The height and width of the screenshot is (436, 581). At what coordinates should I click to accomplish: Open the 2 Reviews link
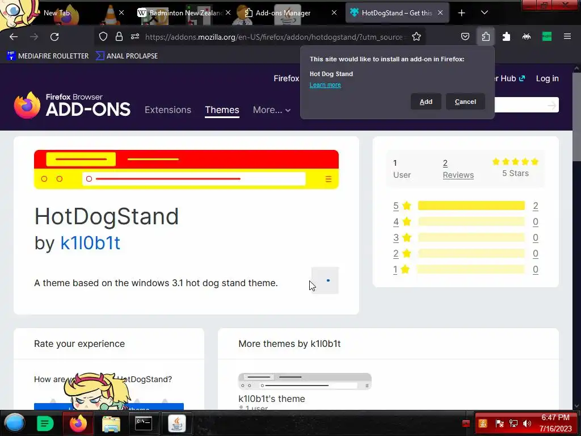458,169
